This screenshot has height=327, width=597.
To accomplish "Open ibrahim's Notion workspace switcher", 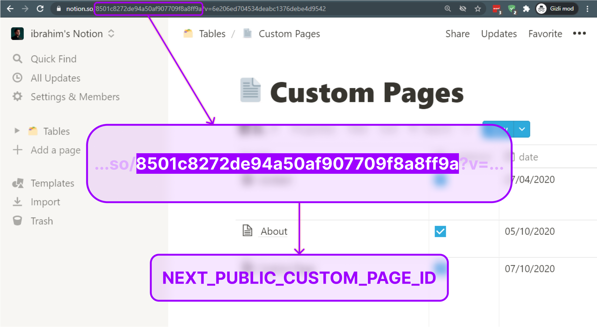I will pyautogui.click(x=64, y=34).
